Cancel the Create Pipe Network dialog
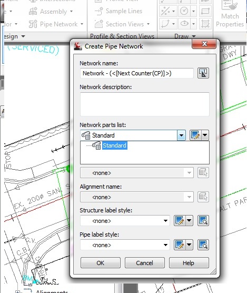Image resolution: width=247 pixels, height=293 pixels. click(145, 263)
